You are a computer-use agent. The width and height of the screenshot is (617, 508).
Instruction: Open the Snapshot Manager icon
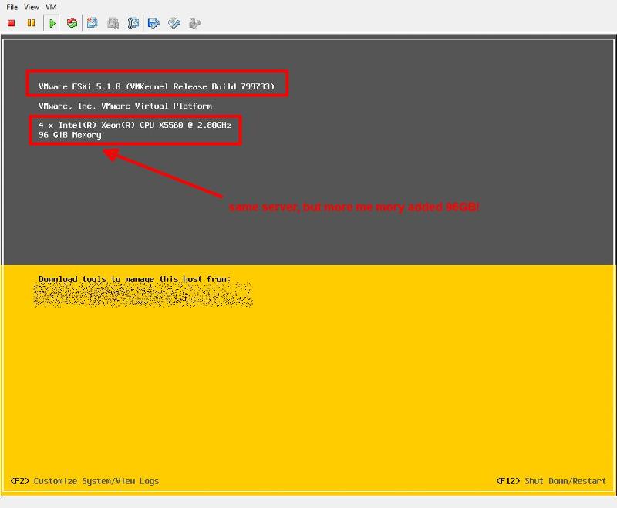click(133, 23)
